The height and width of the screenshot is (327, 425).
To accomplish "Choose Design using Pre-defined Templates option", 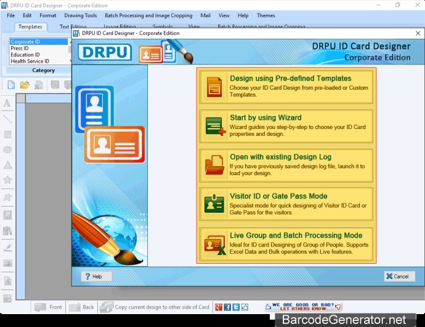I will click(x=286, y=87).
